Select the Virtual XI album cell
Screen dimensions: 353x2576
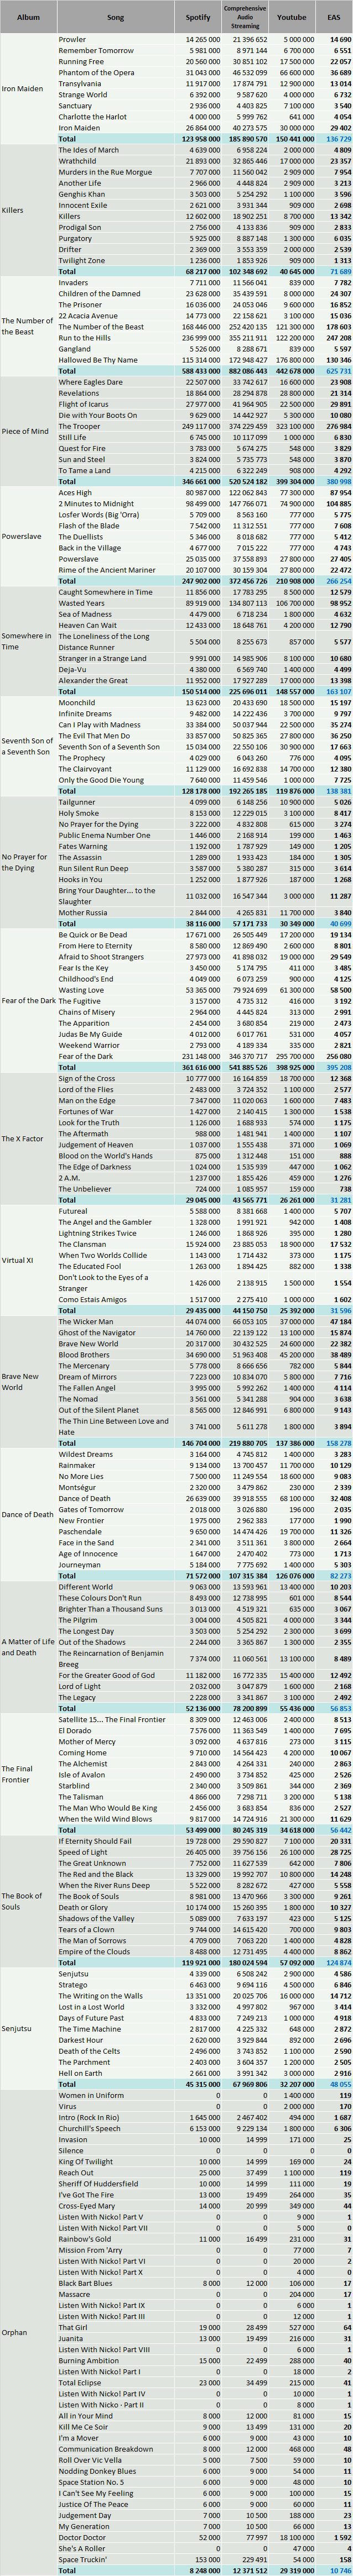28,1262
